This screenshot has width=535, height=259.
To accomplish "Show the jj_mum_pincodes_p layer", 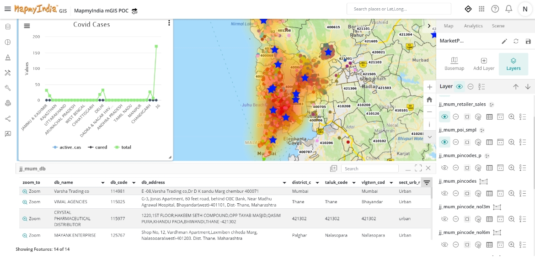I will pos(444,168).
